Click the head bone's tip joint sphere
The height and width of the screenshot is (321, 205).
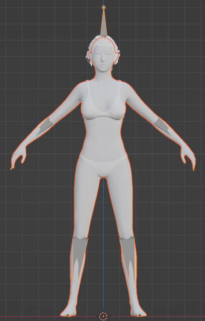click(x=104, y=7)
